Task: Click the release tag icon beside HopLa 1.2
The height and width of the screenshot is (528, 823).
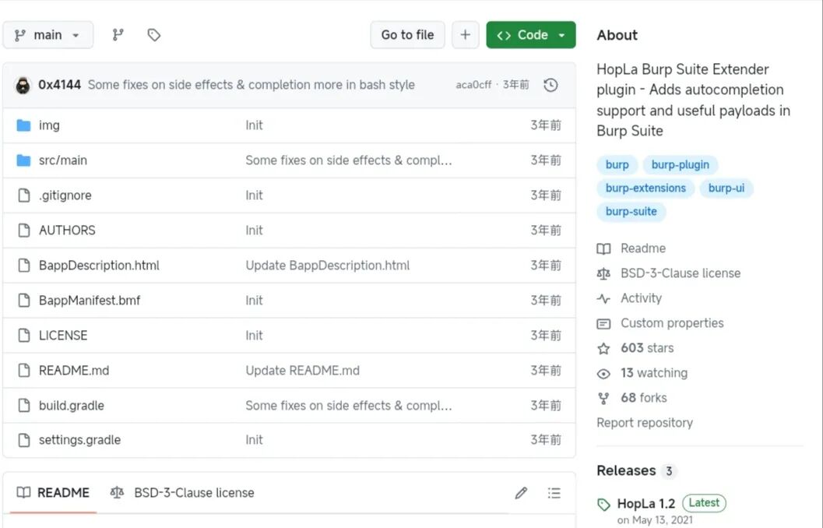Action: click(x=603, y=505)
